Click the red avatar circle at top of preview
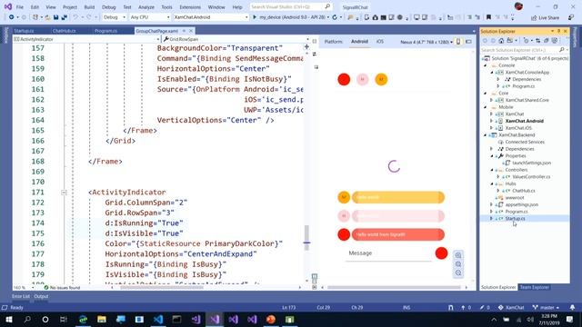Viewport: 582px width, 327px height. click(344, 79)
